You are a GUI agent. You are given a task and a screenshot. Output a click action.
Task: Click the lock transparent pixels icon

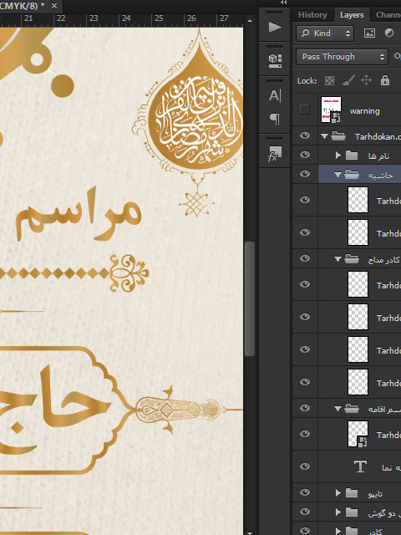(x=329, y=81)
